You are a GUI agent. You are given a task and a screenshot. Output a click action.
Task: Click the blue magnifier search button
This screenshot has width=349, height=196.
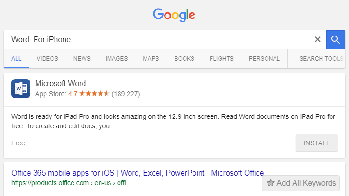(336, 39)
